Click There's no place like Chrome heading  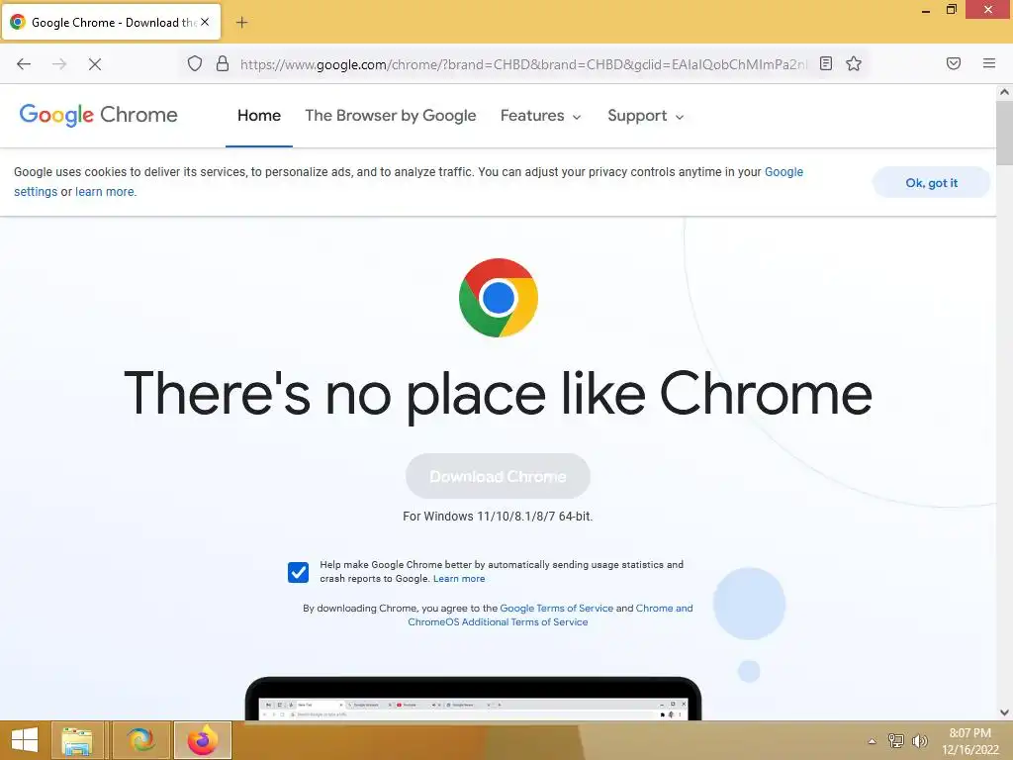[x=498, y=394]
